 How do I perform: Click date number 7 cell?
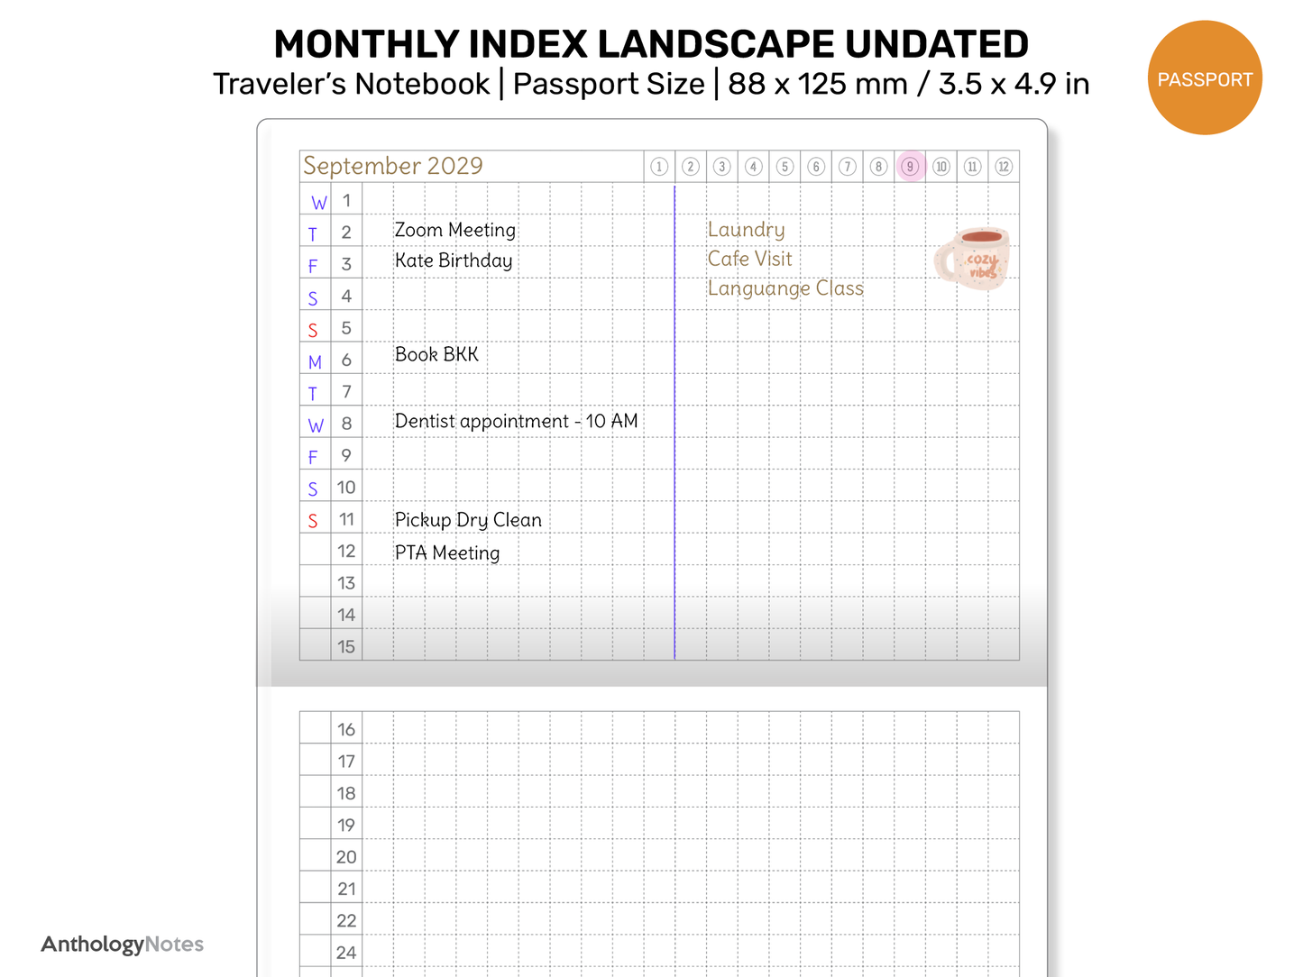(346, 392)
